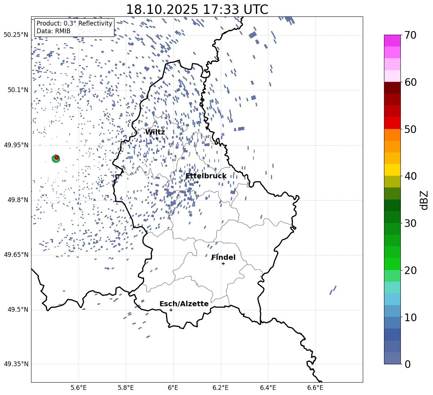The width and height of the screenshot is (433, 395).
Task: Click the 6.2°E longitude label
Action: point(221,388)
